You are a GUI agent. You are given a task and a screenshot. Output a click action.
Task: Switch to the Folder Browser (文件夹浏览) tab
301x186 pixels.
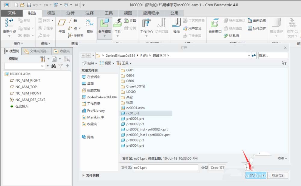[x=36, y=51]
